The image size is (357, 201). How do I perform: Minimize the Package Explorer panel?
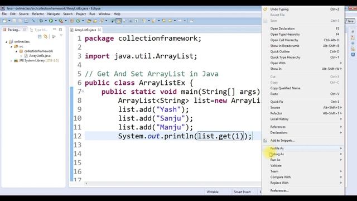[54, 29]
